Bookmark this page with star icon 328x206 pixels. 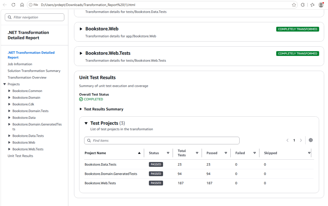click(x=294, y=5)
